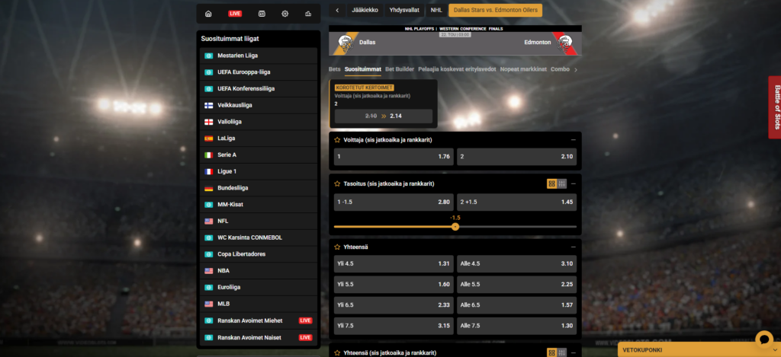The image size is (781, 357).
Task: Bet on winner 2 at 2.10
Action: point(516,157)
